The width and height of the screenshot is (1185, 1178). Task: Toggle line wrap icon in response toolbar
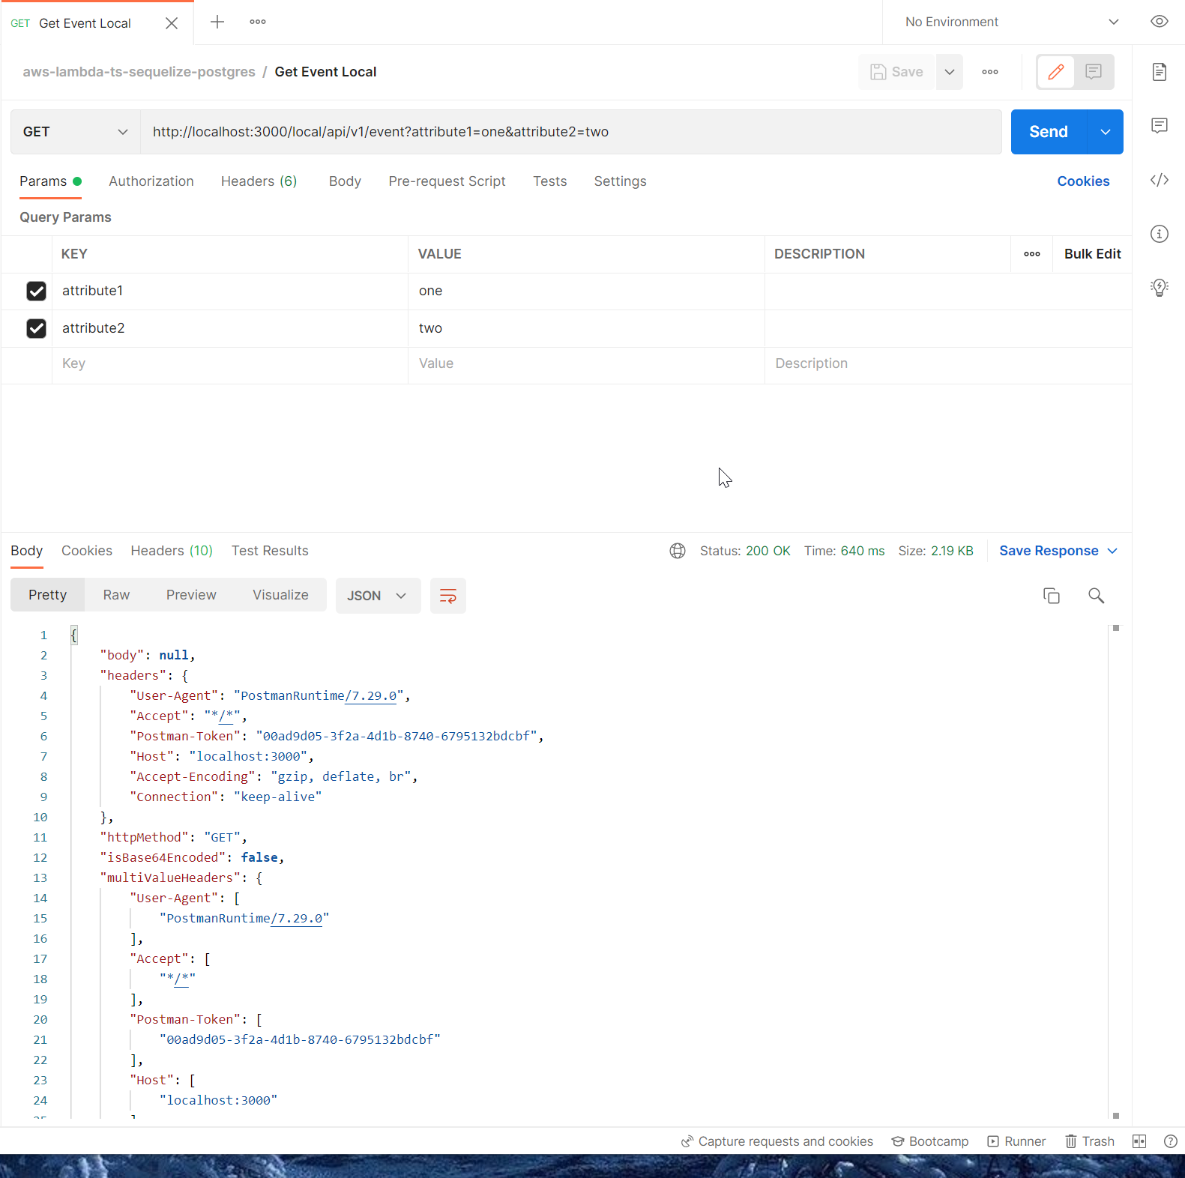[448, 596]
